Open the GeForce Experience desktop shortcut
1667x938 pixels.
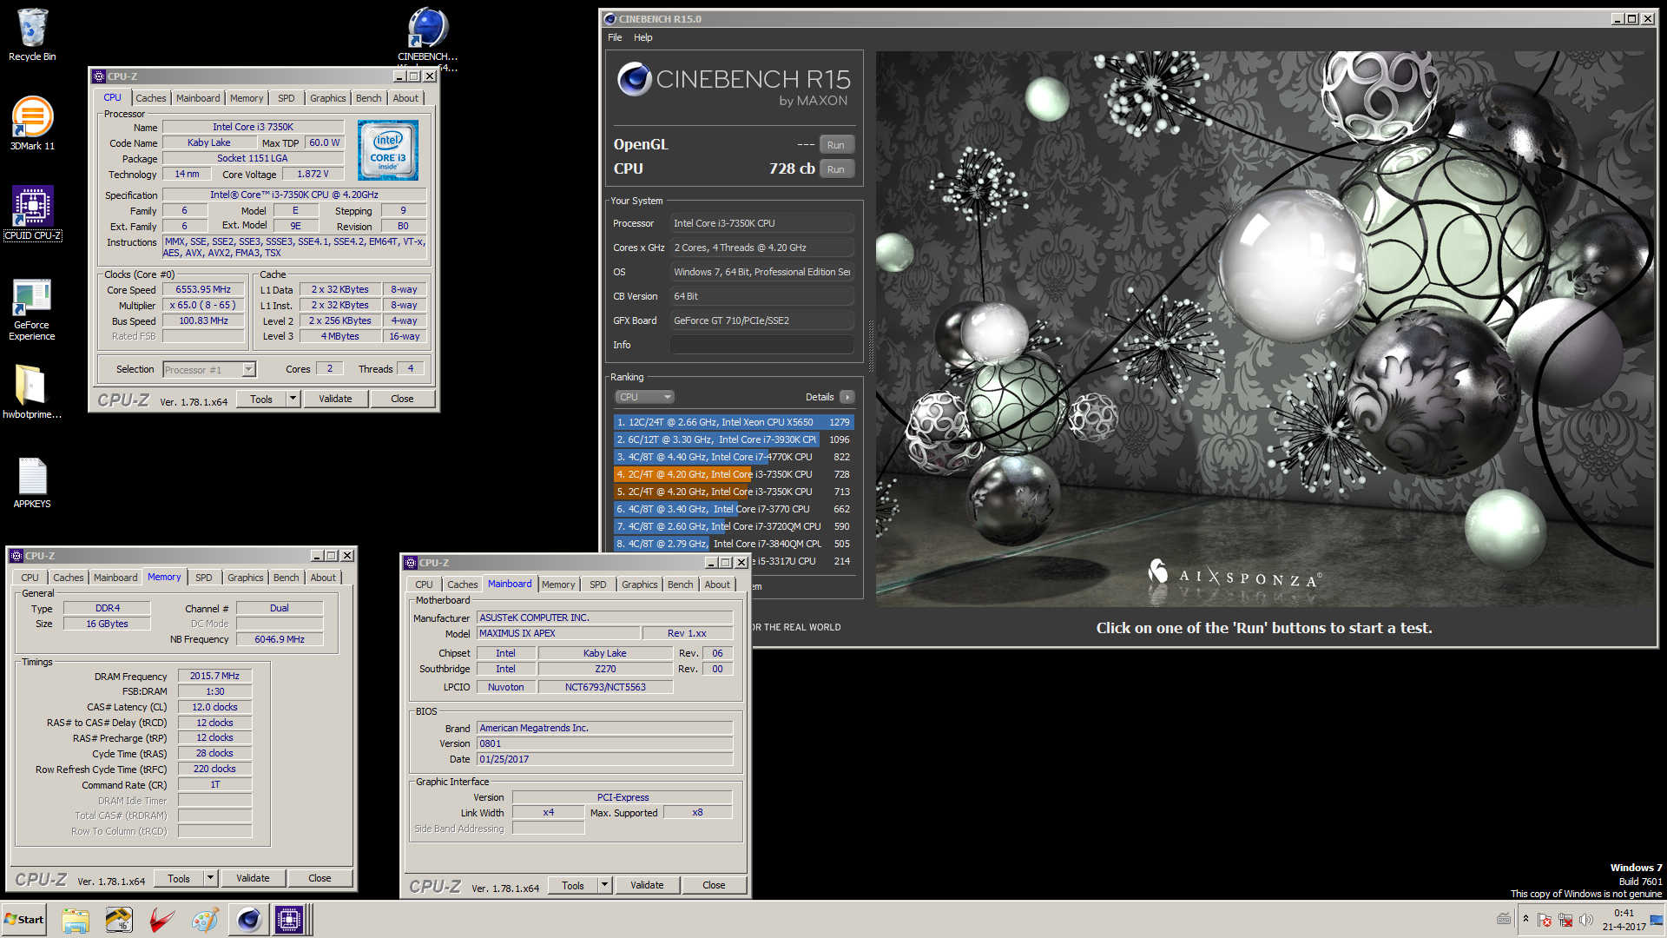32,309
